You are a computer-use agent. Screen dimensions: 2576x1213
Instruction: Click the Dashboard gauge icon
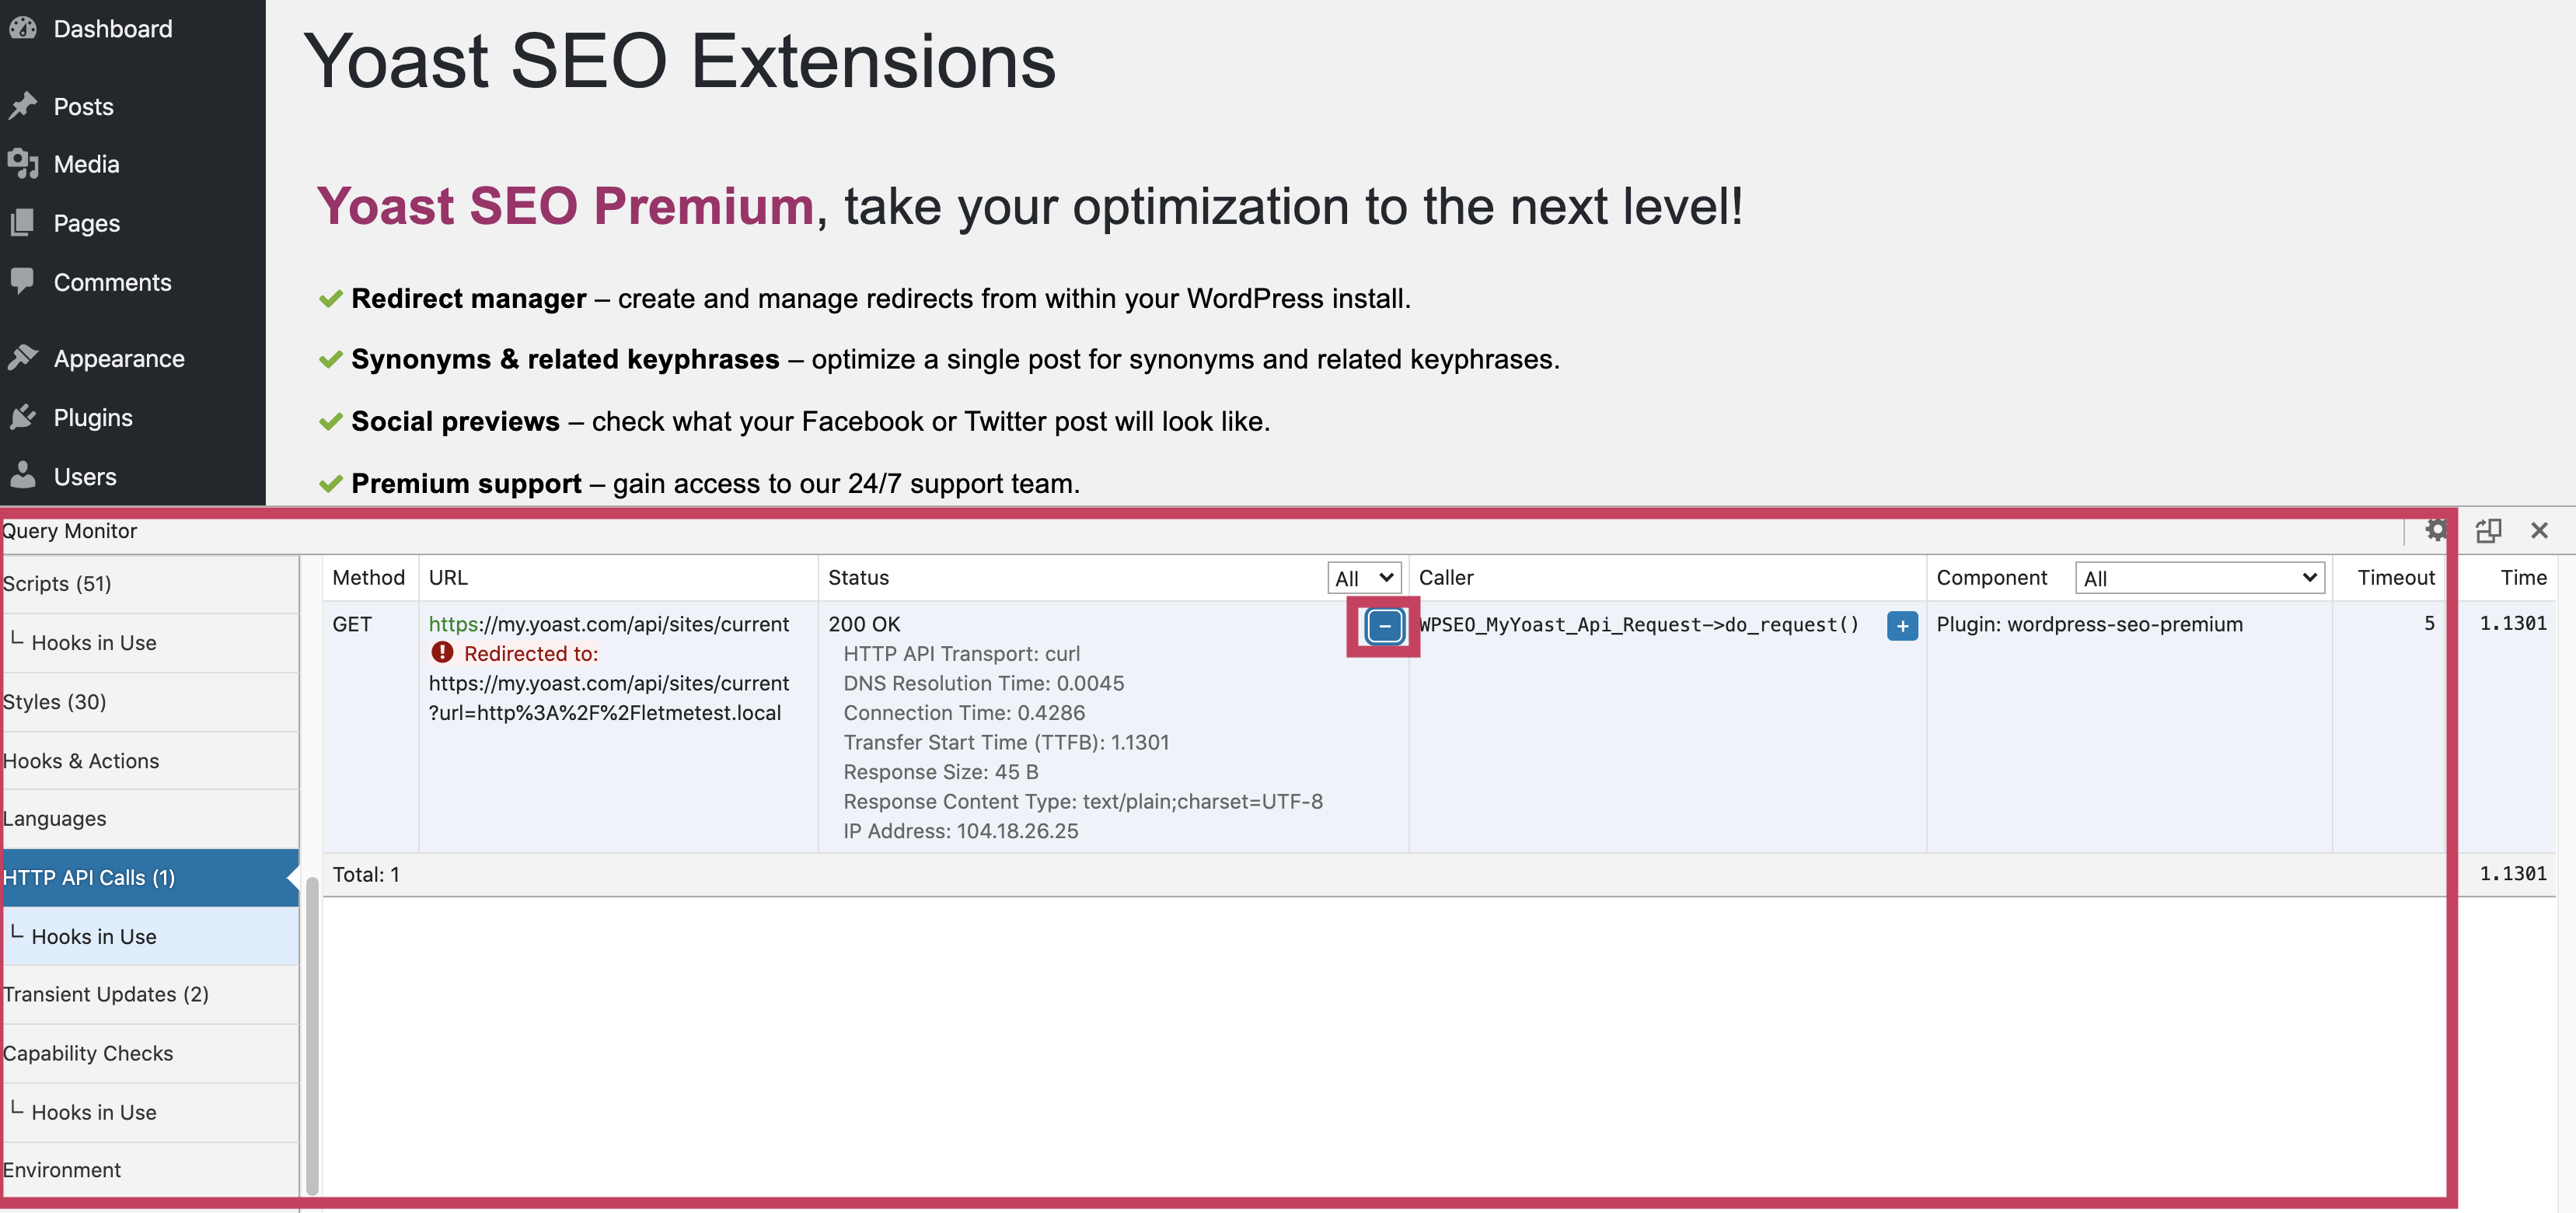point(22,29)
